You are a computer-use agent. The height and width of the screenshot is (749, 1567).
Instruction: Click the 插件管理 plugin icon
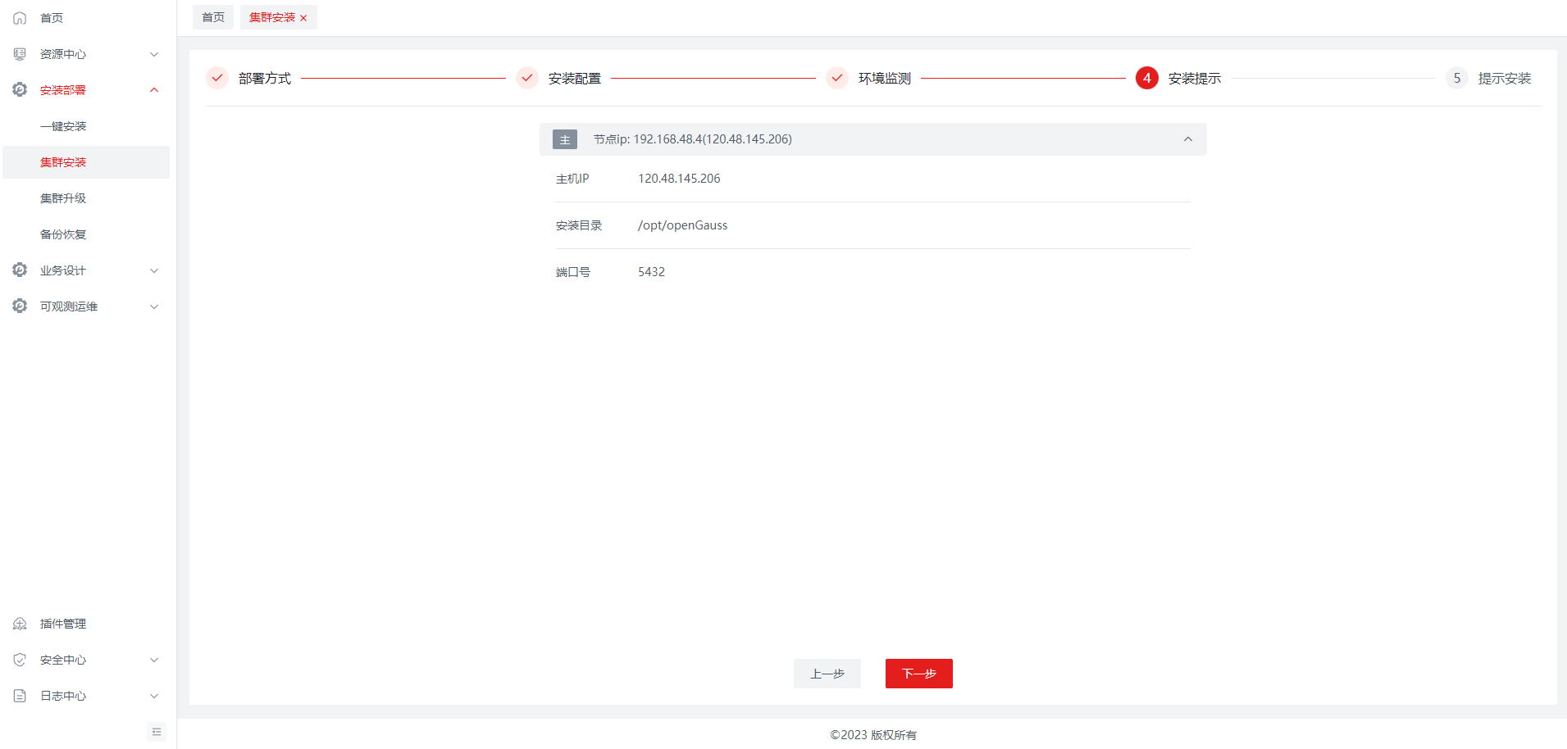(20, 624)
